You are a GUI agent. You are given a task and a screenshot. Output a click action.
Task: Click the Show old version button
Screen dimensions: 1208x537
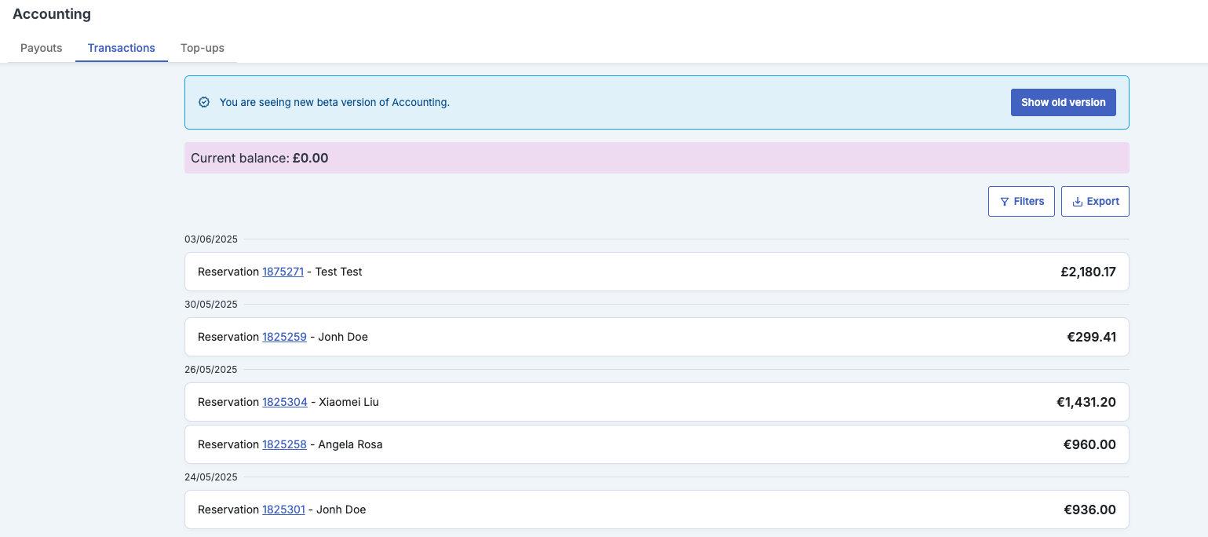tap(1063, 102)
